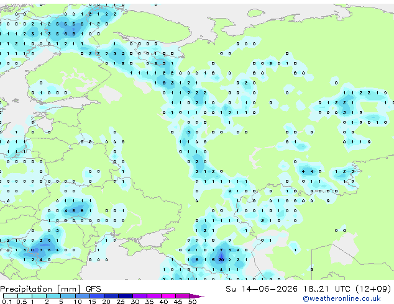Click the 'Su 14-06-2026' date text
This screenshot has height=304, width=394.
(x=262, y=289)
